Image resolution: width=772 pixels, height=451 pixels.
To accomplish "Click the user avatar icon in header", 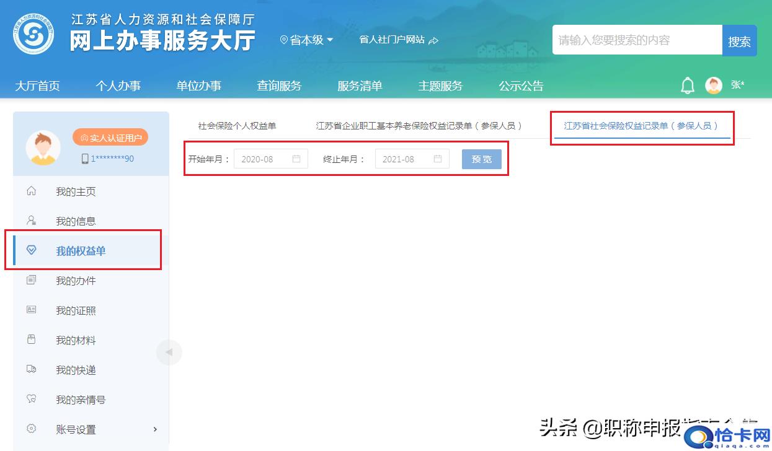I will 714,85.
